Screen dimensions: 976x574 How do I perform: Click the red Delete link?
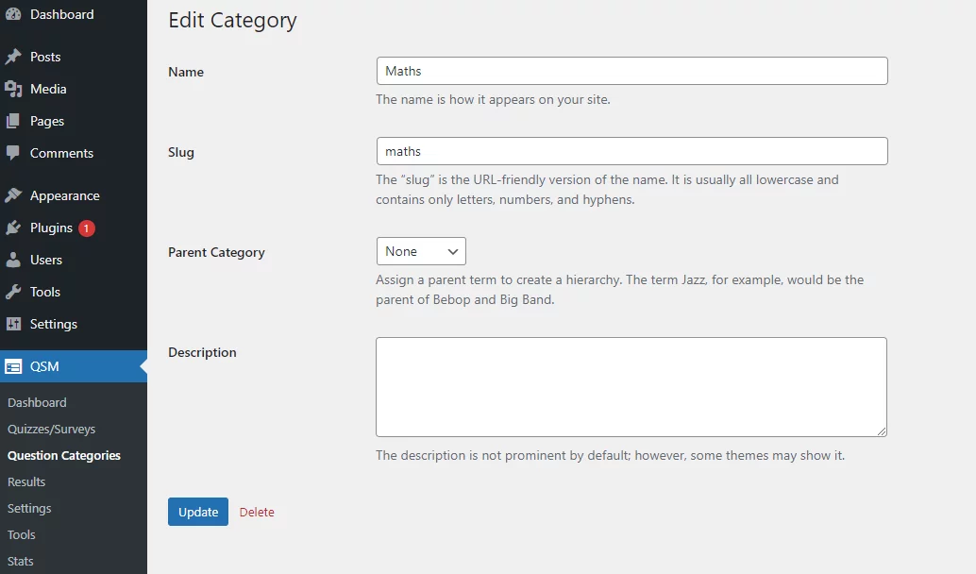(x=257, y=513)
